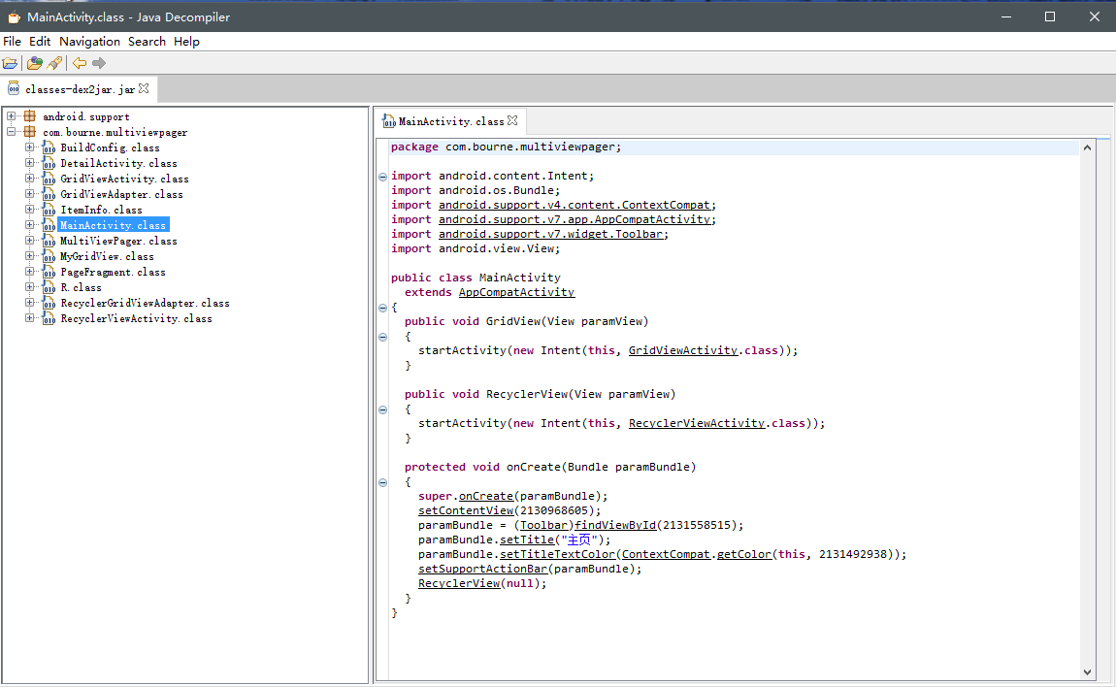Click the GridViewAdapter.class file icon

pos(49,194)
